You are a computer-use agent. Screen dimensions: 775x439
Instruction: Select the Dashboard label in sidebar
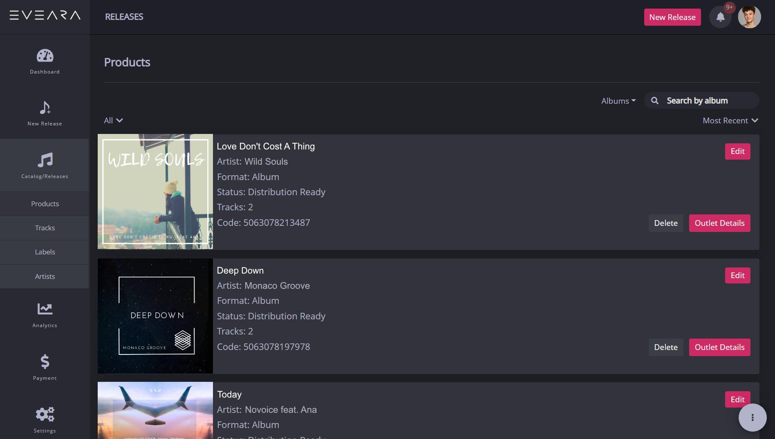[x=45, y=72]
